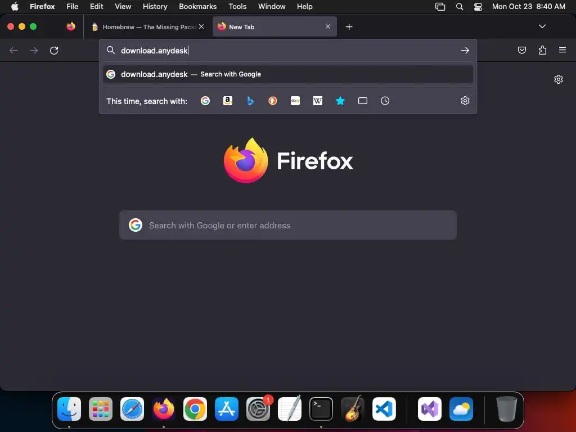Open System Settings from the Dock
The image size is (576, 432).
click(258, 409)
